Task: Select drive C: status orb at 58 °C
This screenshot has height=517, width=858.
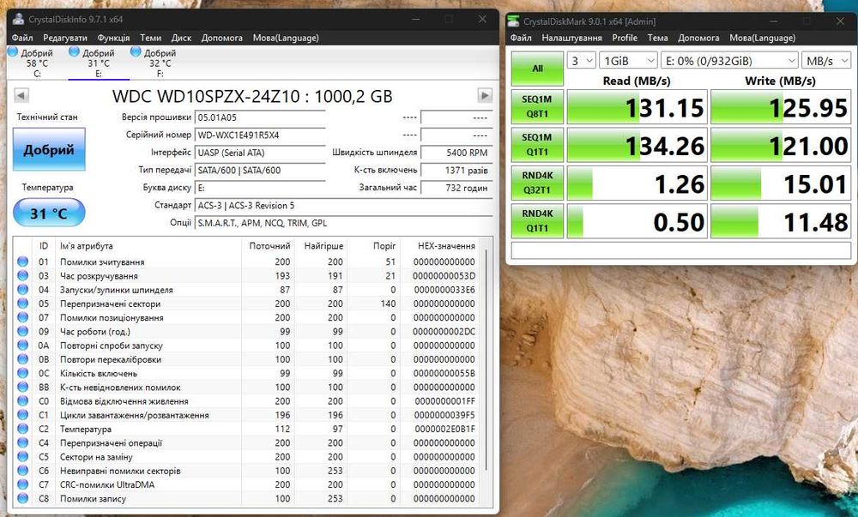Action: pyautogui.click(x=13, y=52)
